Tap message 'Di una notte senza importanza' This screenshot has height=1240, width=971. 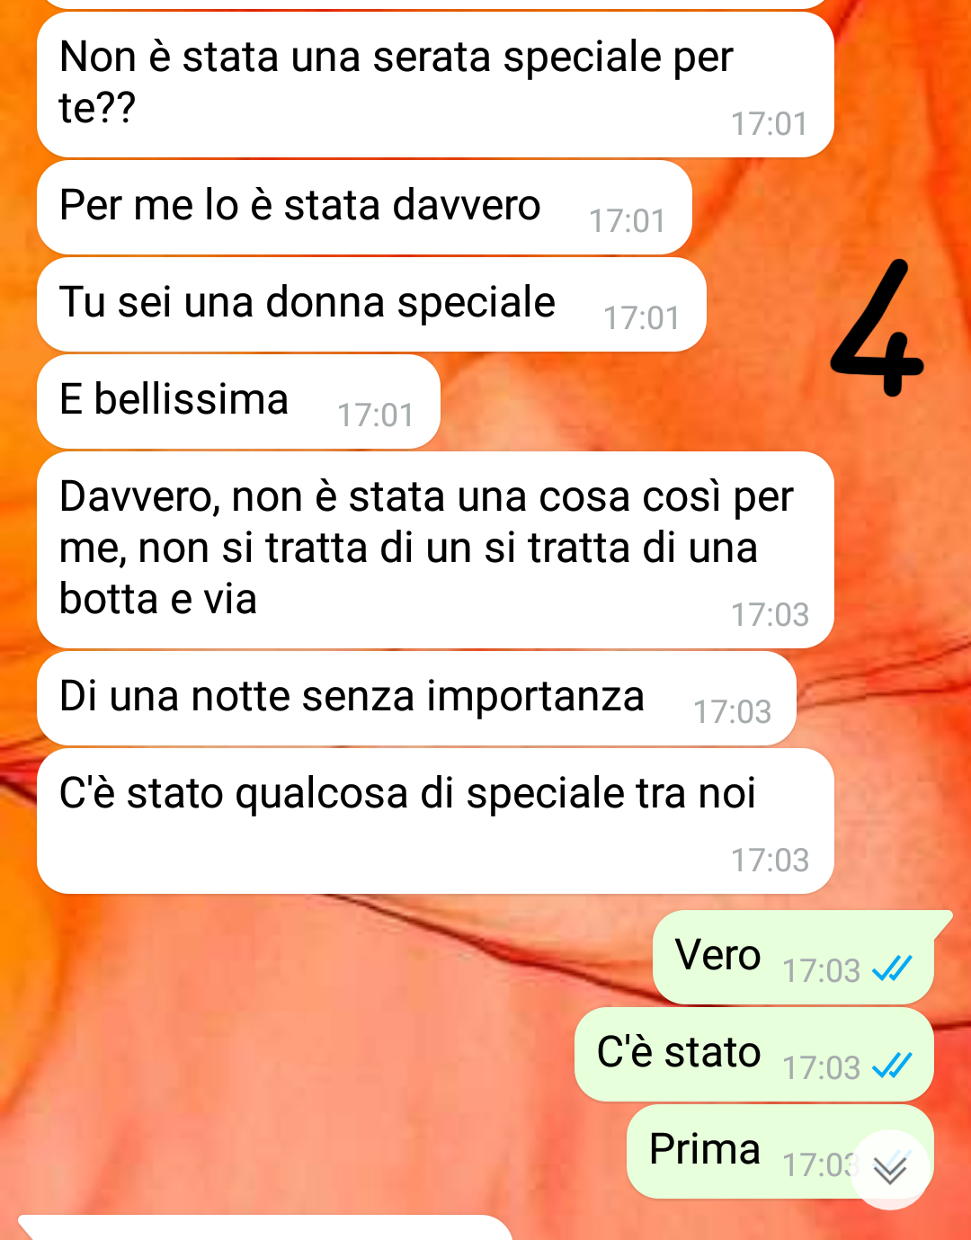[416, 699]
